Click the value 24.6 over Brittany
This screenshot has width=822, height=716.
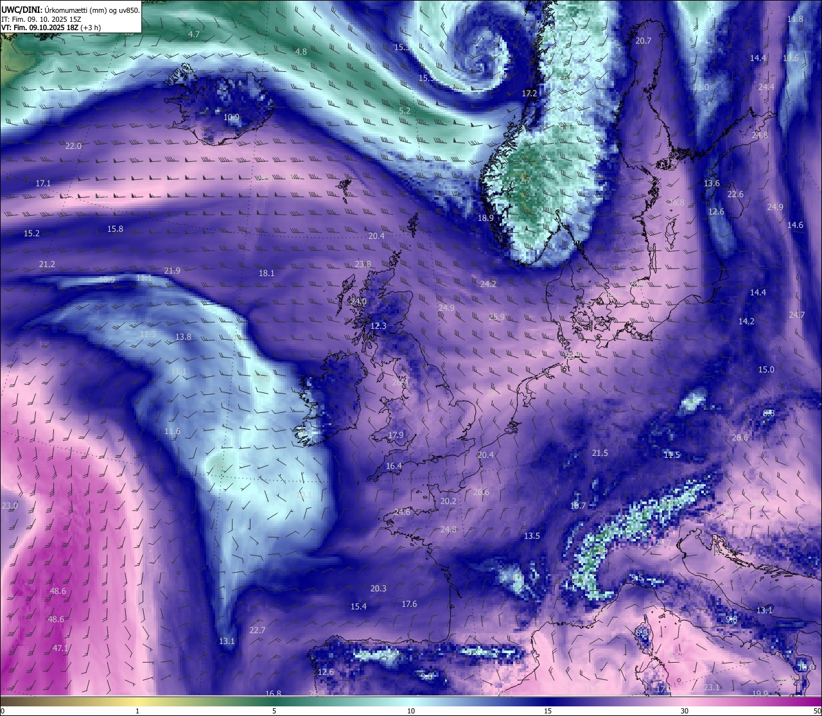[x=402, y=512]
